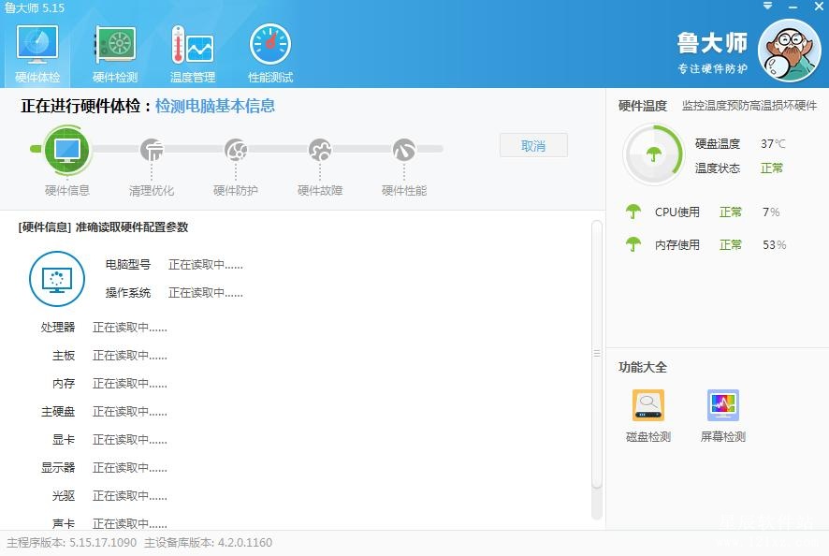This screenshot has width=829, height=556.
Task: Click the 检测电脑基本信息 status heading
Action: coord(215,106)
